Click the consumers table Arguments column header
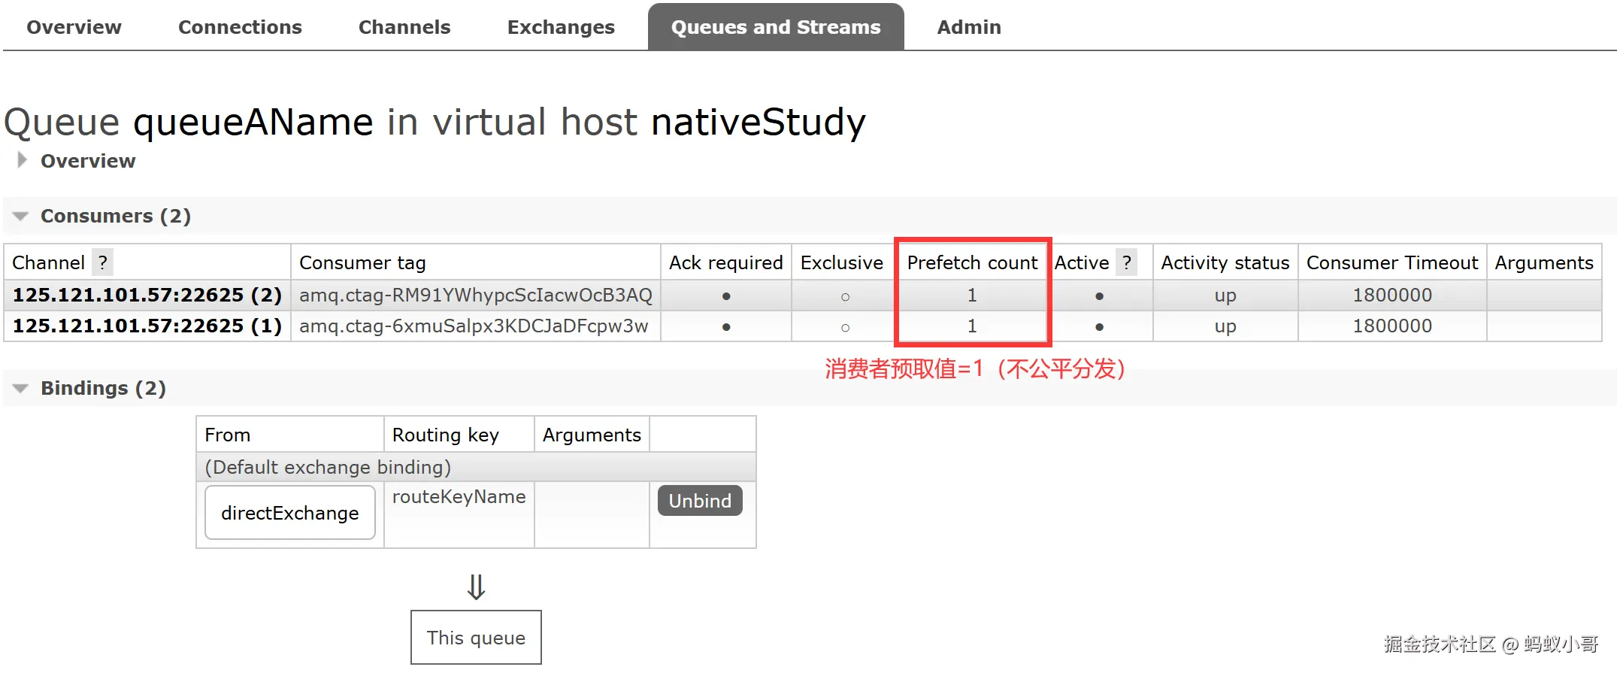The height and width of the screenshot is (673, 1617). point(1544,262)
